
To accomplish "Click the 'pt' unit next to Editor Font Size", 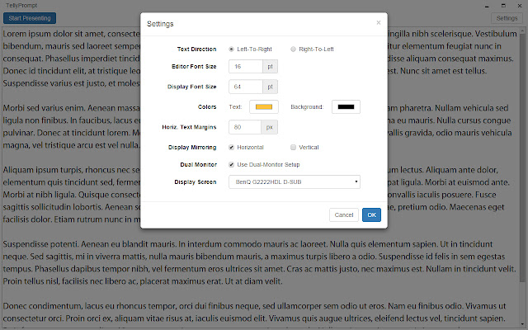I will 270,66.
